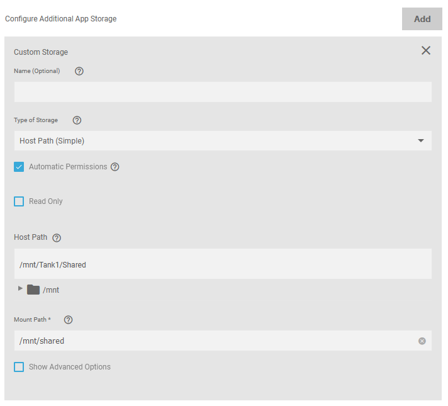Enable the Read Only checkbox
This screenshot has width=448, height=406.
click(x=19, y=201)
